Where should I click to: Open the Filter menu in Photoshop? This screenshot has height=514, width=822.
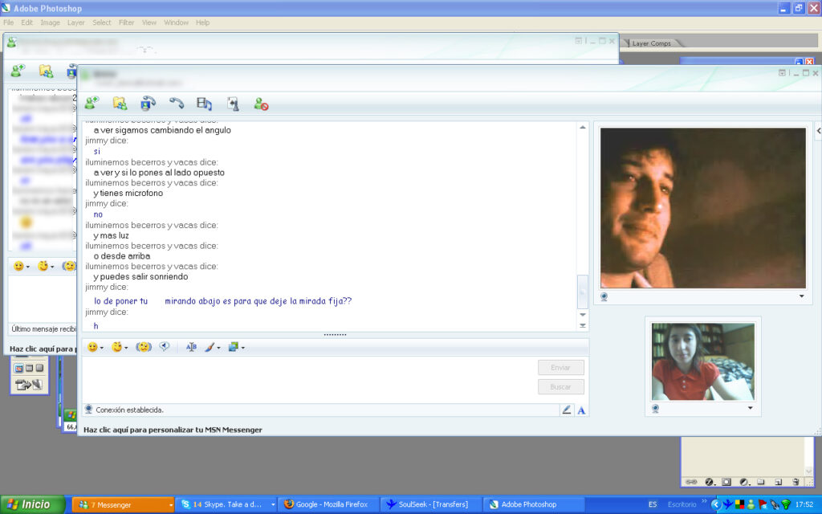126,22
